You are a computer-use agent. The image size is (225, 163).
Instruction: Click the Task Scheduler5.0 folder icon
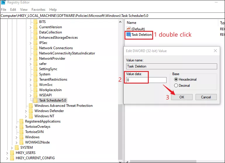(35, 100)
